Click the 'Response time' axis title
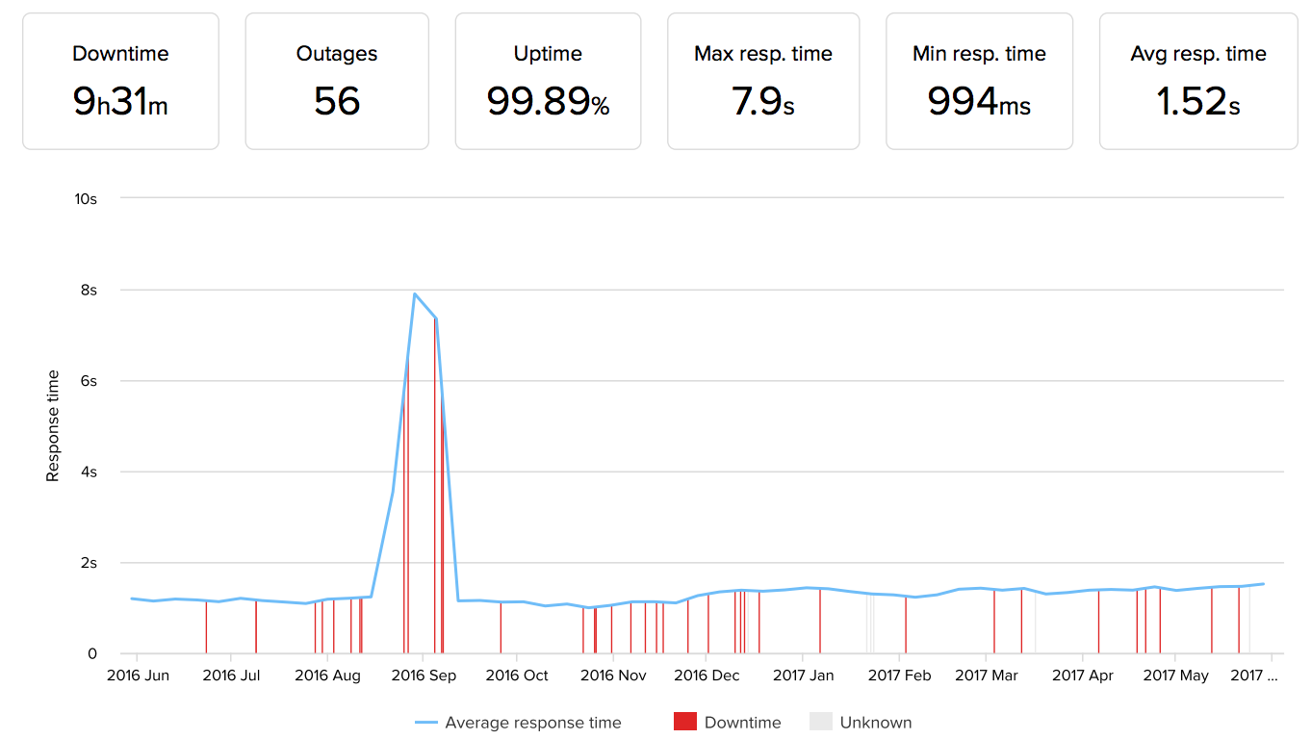 pos(53,426)
